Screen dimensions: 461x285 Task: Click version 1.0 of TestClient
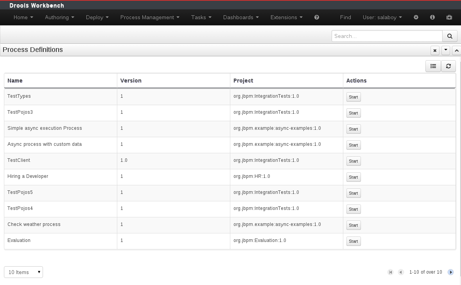[x=174, y=160]
